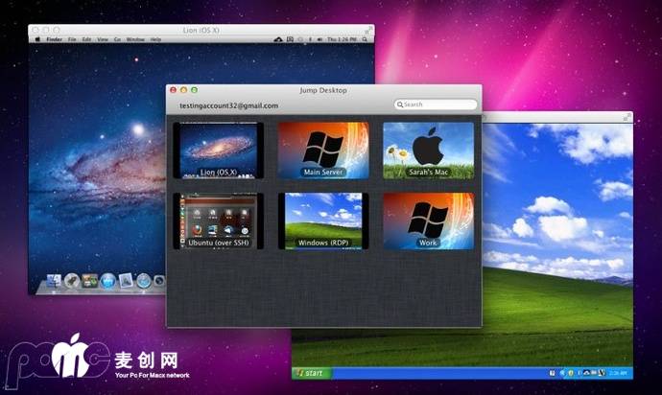Zoom the Jump Desktop window with green button
The height and width of the screenshot is (395, 662).
pyautogui.click(x=194, y=90)
